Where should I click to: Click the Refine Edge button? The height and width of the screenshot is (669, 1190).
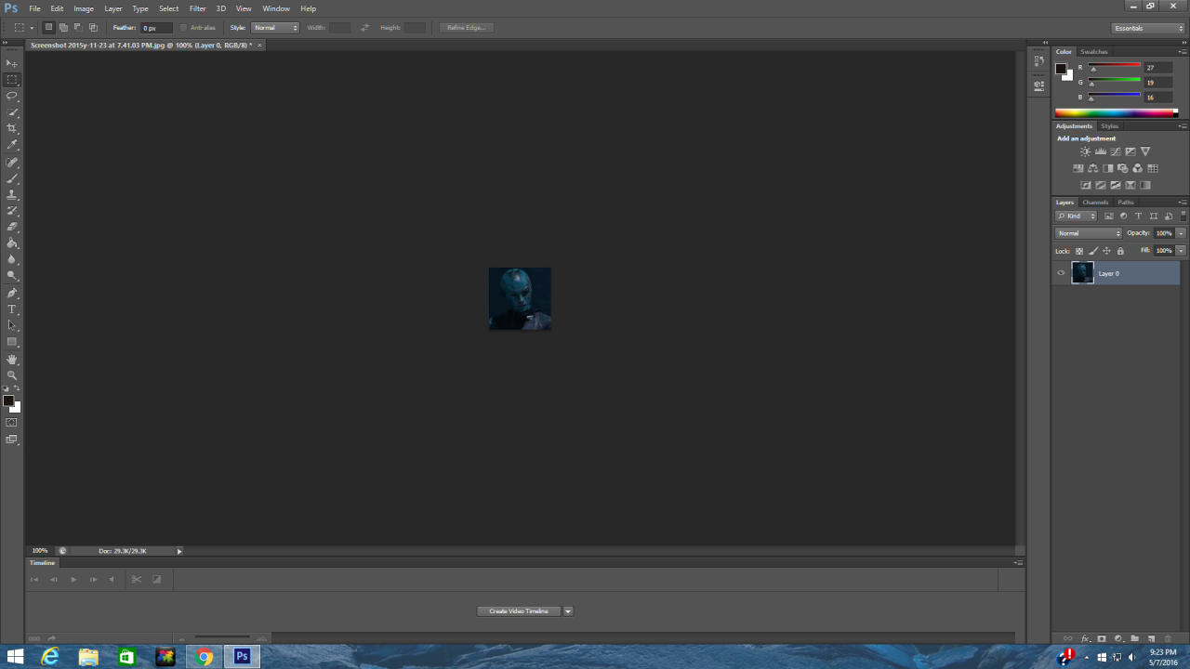click(x=466, y=27)
